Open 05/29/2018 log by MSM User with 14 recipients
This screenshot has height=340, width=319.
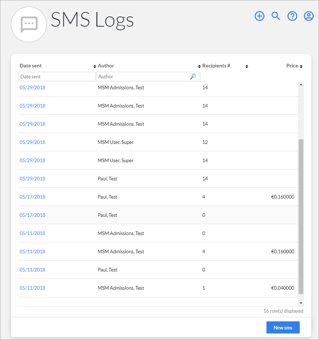pos(32,160)
